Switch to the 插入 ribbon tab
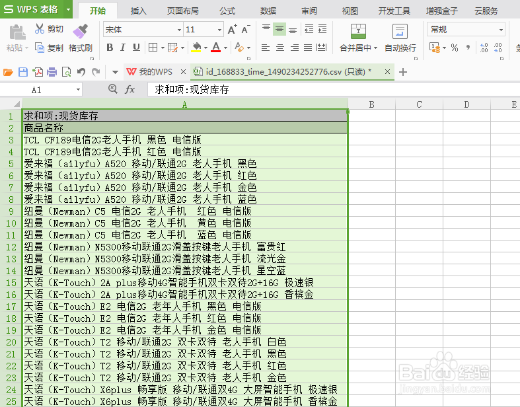Image resolution: width=520 pixels, height=407 pixels. click(x=138, y=11)
